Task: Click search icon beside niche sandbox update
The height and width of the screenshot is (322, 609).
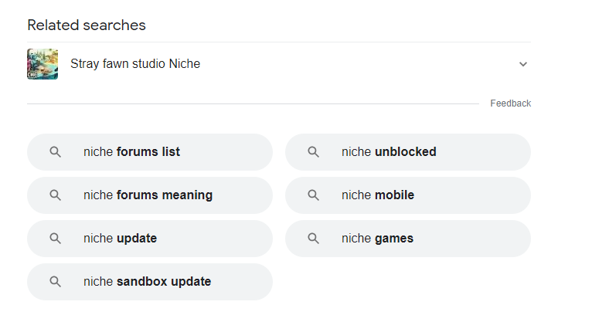Action: pyautogui.click(x=55, y=282)
